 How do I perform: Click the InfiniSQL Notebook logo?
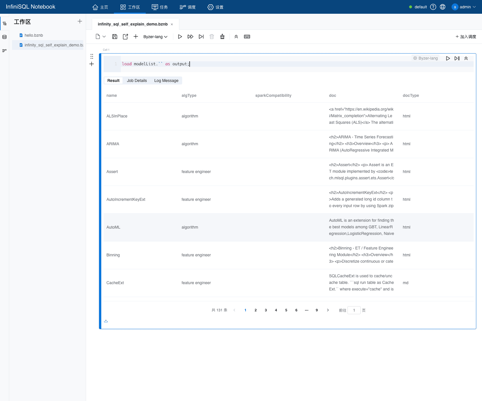(30, 7)
